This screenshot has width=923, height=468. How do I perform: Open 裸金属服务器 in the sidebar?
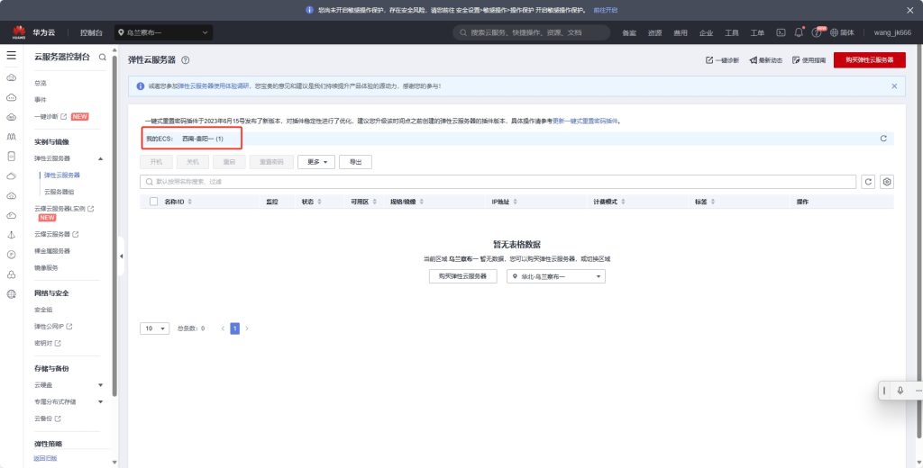tap(51, 251)
